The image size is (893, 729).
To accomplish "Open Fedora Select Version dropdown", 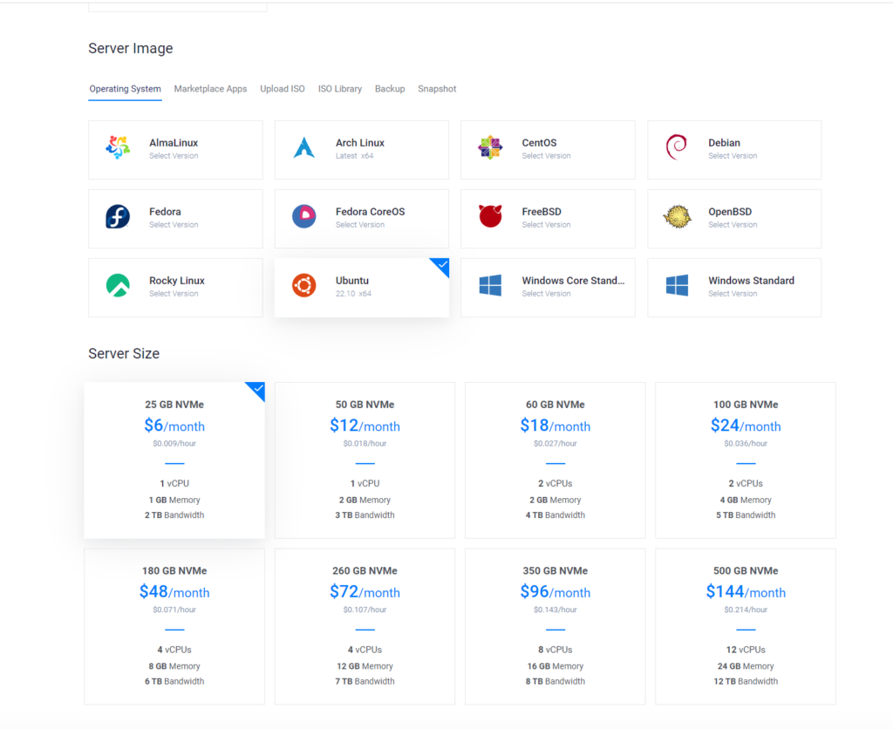I will pyautogui.click(x=174, y=225).
